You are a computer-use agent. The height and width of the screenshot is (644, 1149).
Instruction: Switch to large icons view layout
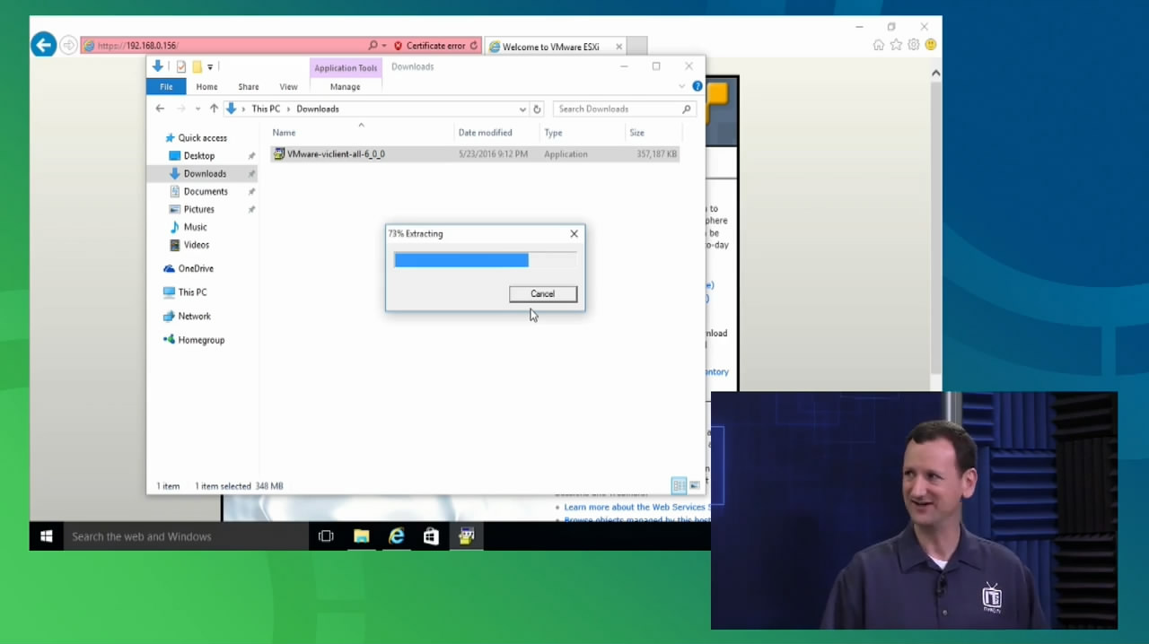coord(695,486)
